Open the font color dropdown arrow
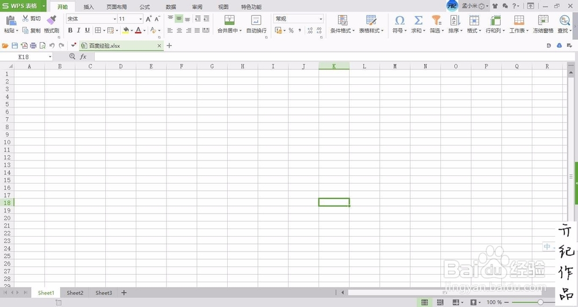 pyautogui.click(x=144, y=31)
